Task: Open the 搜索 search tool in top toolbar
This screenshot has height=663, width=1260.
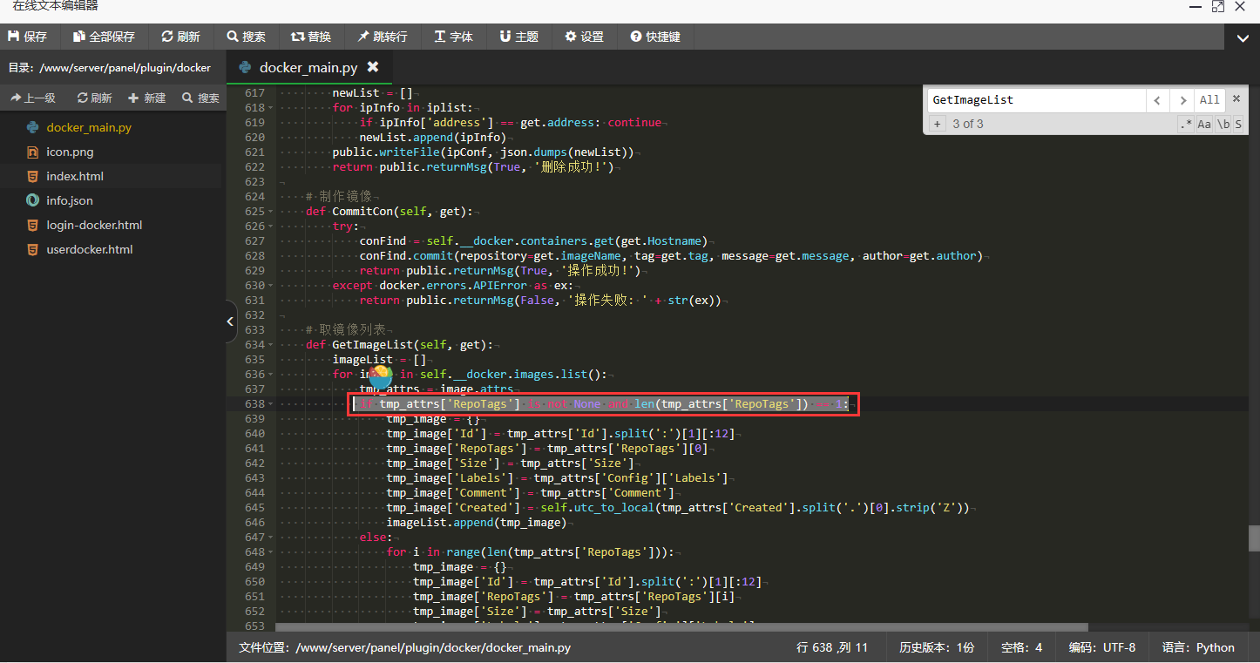Action: coord(247,37)
